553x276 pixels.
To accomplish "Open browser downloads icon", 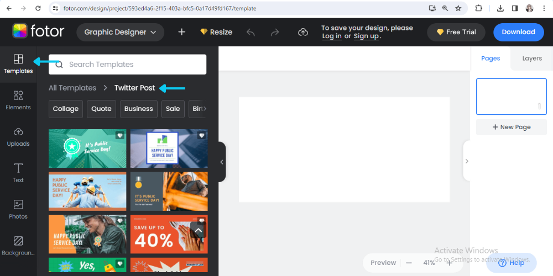I will [x=500, y=8].
